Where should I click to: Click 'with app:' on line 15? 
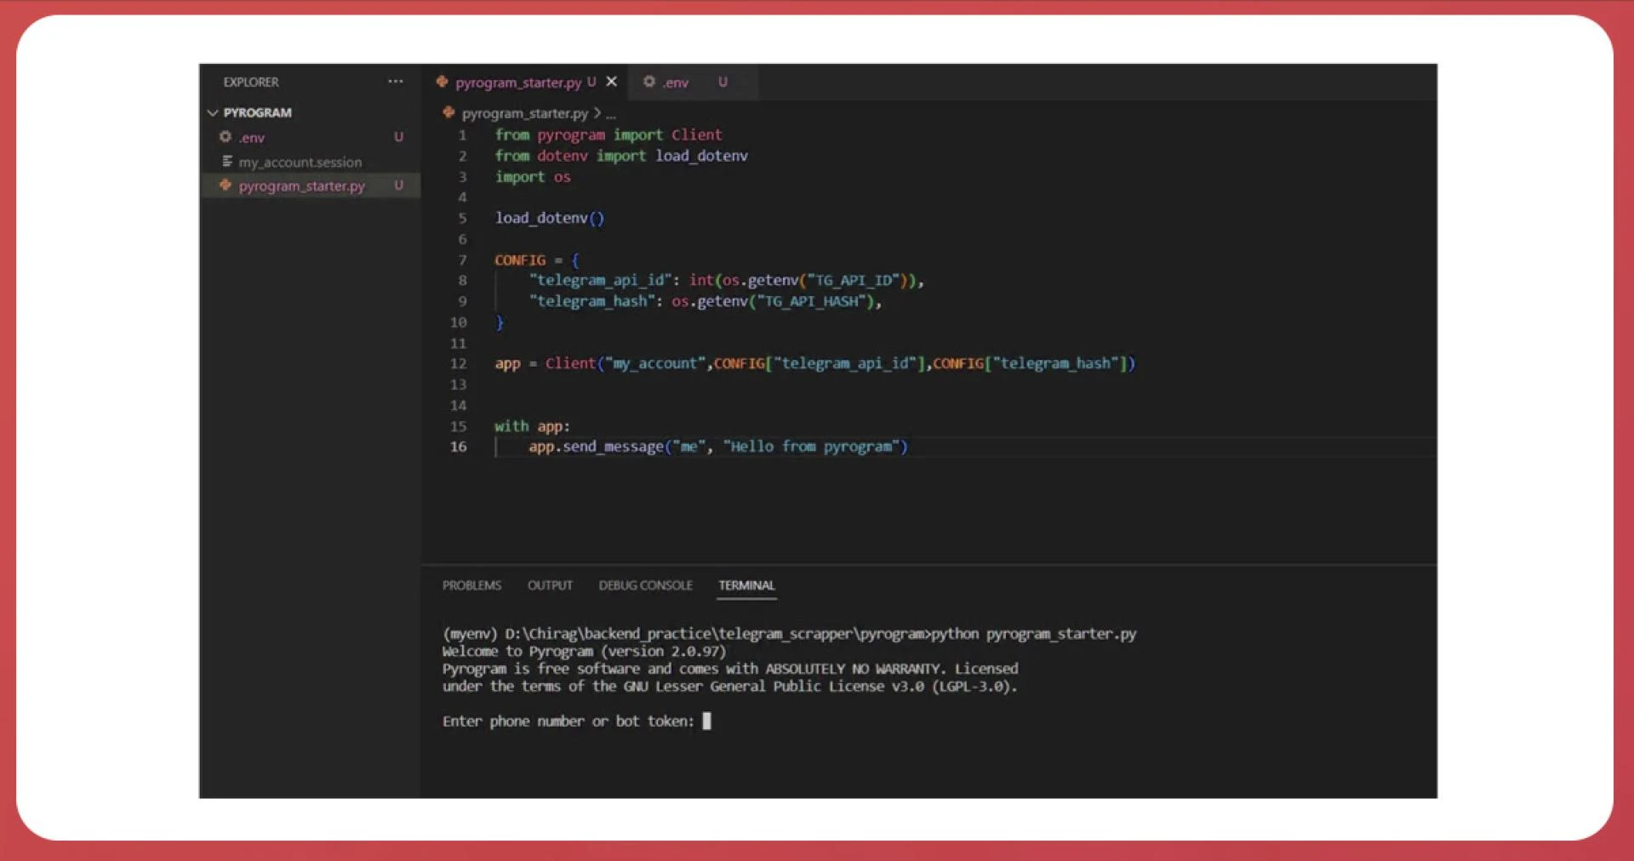tap(532, 426)
